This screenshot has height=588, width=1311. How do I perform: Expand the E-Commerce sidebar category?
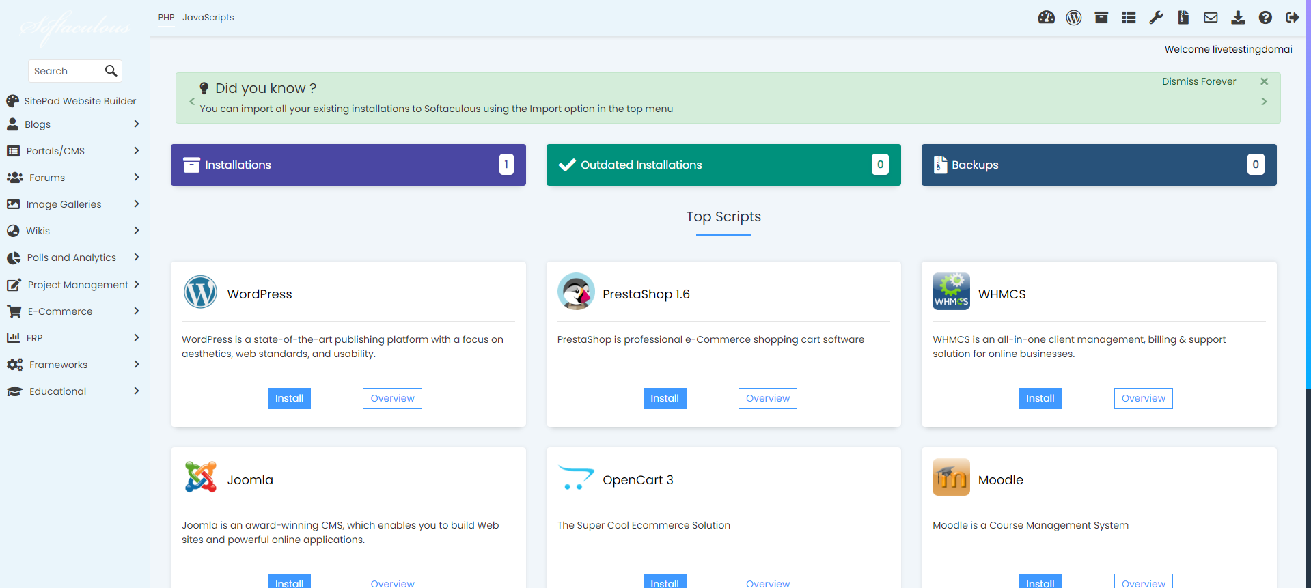tap(72, 311)
